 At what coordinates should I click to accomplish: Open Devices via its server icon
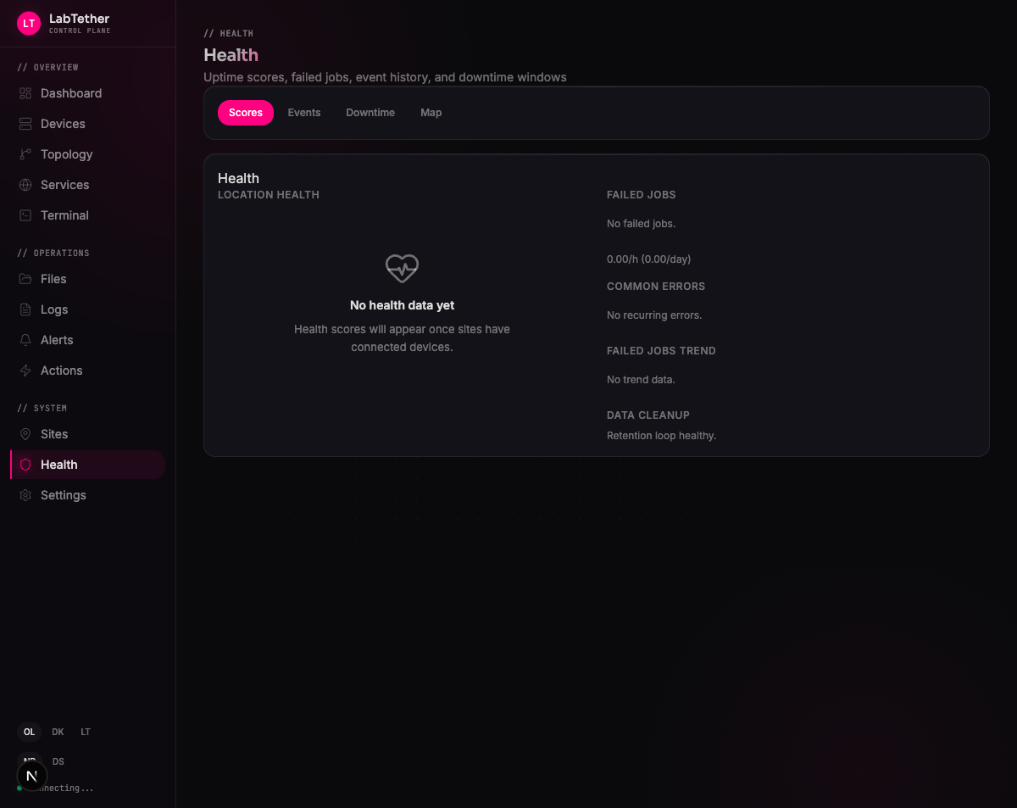[25, 124]
